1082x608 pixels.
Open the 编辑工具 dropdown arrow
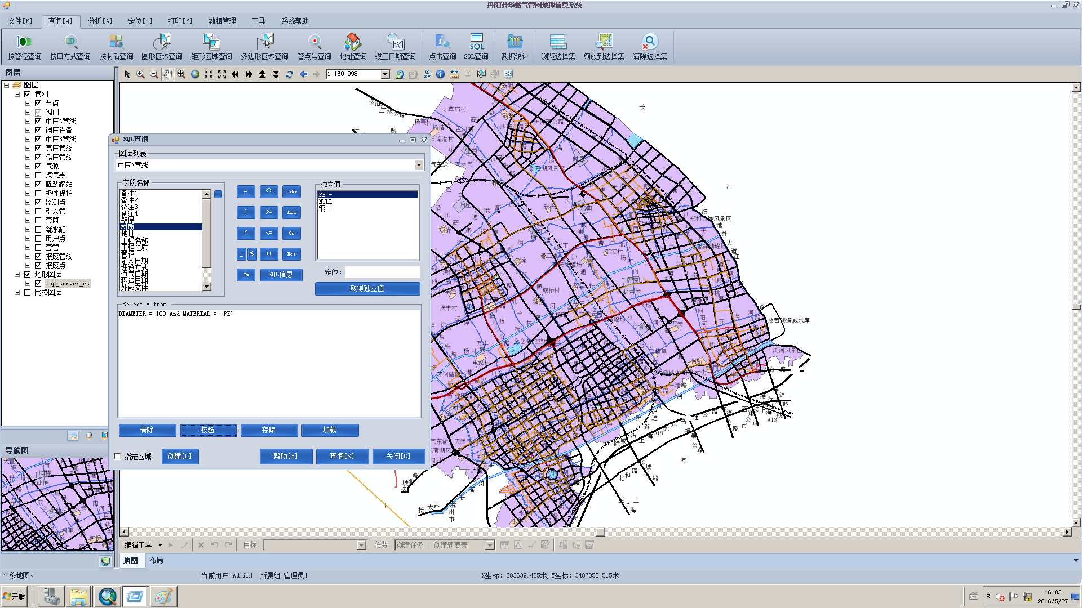coord(160,546)
